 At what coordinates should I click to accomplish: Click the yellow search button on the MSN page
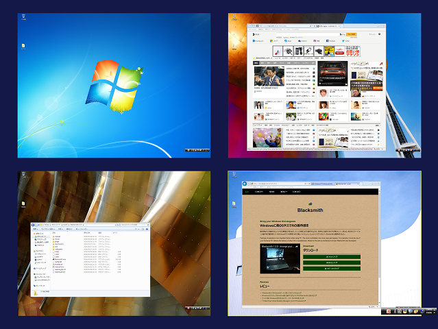[351, 34]
